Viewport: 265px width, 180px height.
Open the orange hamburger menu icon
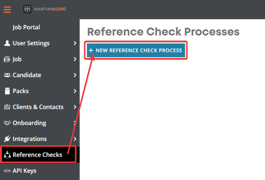click(x=7, y=10)
